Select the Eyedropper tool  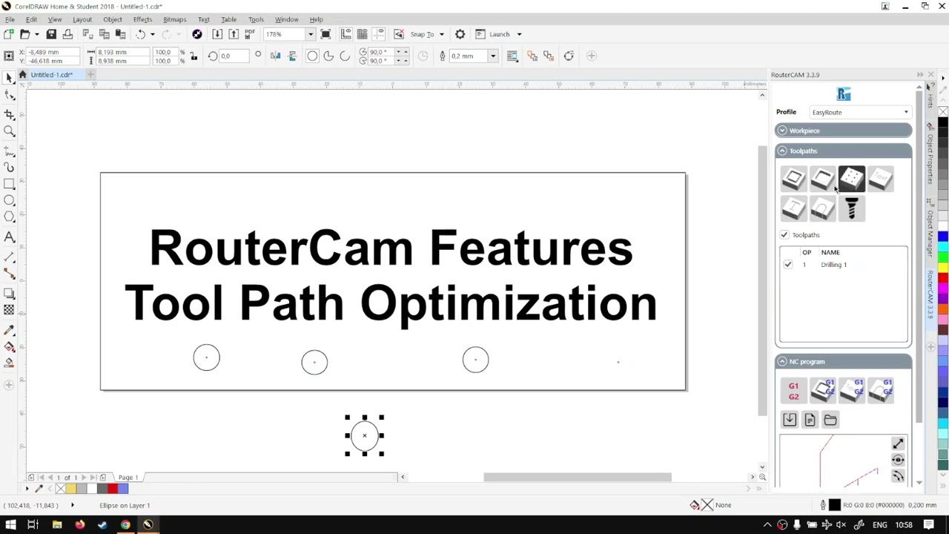9,329
